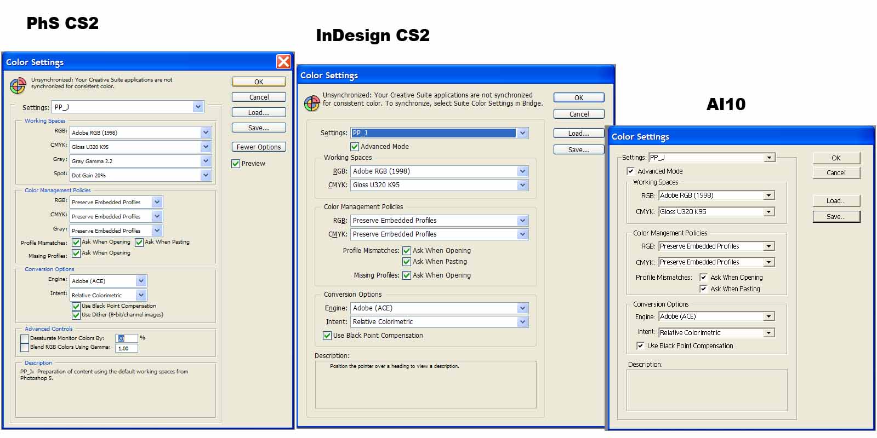Toggle InDesign Missing Profiles Ask When Opening
877x438 pixels.
[x=407, y=275]
